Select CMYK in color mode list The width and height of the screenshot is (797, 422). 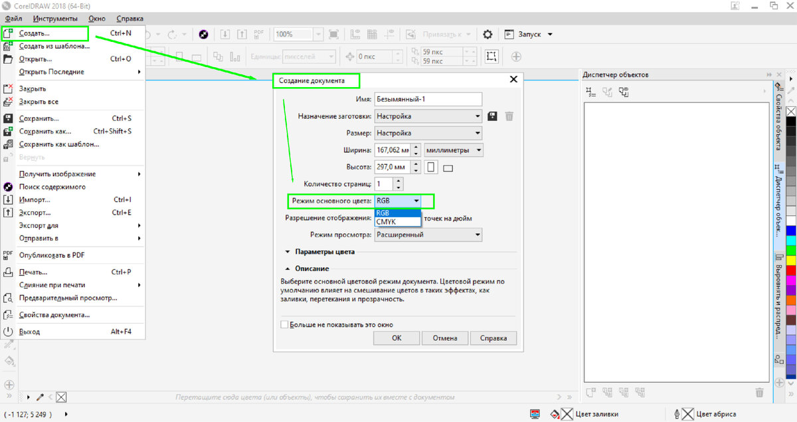point(397,221)
